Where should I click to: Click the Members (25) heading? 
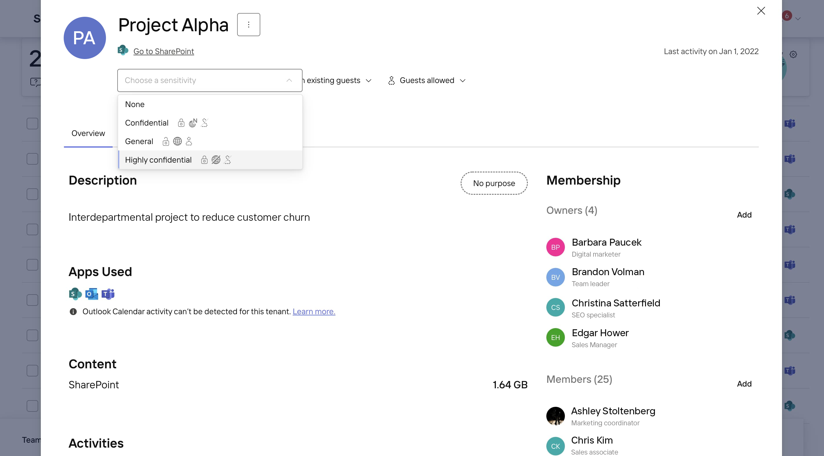[579, 379]
